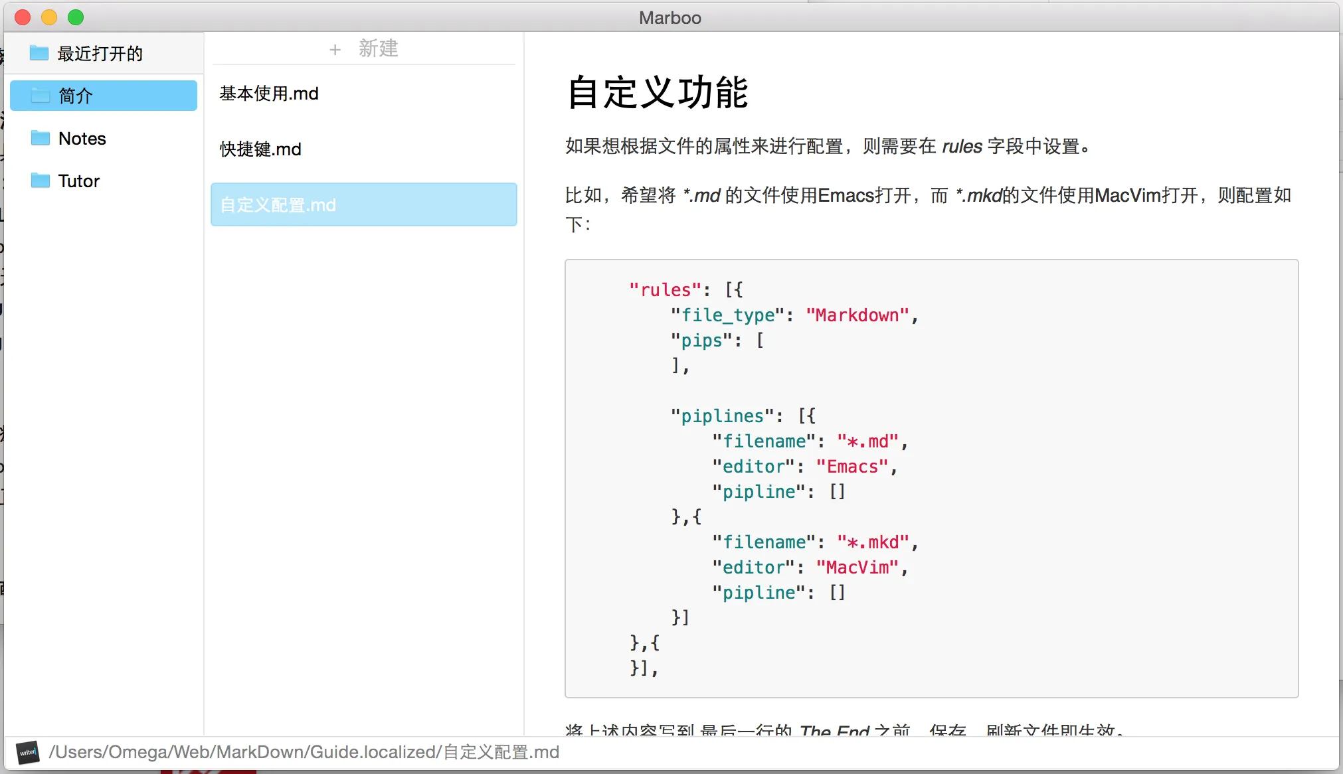
Task: Open file 基本使用.md
Action: point(269,94)
